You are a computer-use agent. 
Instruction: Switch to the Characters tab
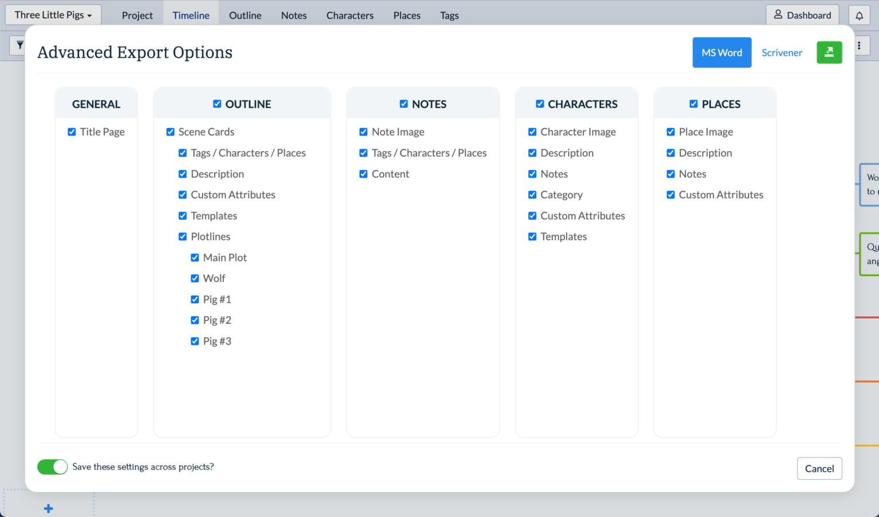(x=350, y=15)
